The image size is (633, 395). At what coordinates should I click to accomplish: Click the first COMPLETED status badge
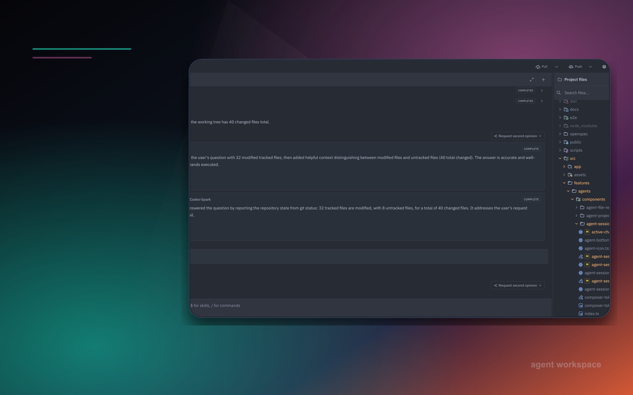(x=525, y=90)
